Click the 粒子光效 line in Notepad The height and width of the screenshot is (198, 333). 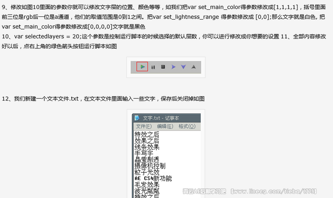pyautogui.click(x=147, y=172)
